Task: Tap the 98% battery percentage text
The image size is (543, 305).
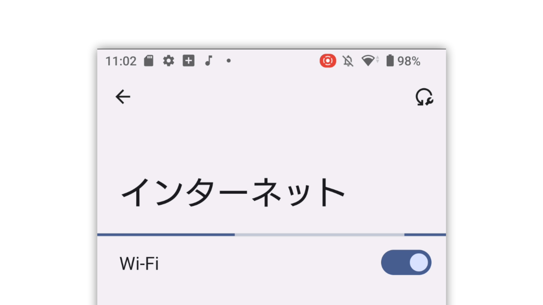Action: click(x=409, y=61)
